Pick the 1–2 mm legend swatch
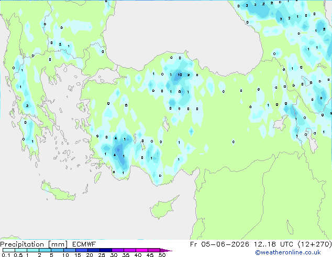The height and width of the screenshot is (257, 332). tap(33, 250)
